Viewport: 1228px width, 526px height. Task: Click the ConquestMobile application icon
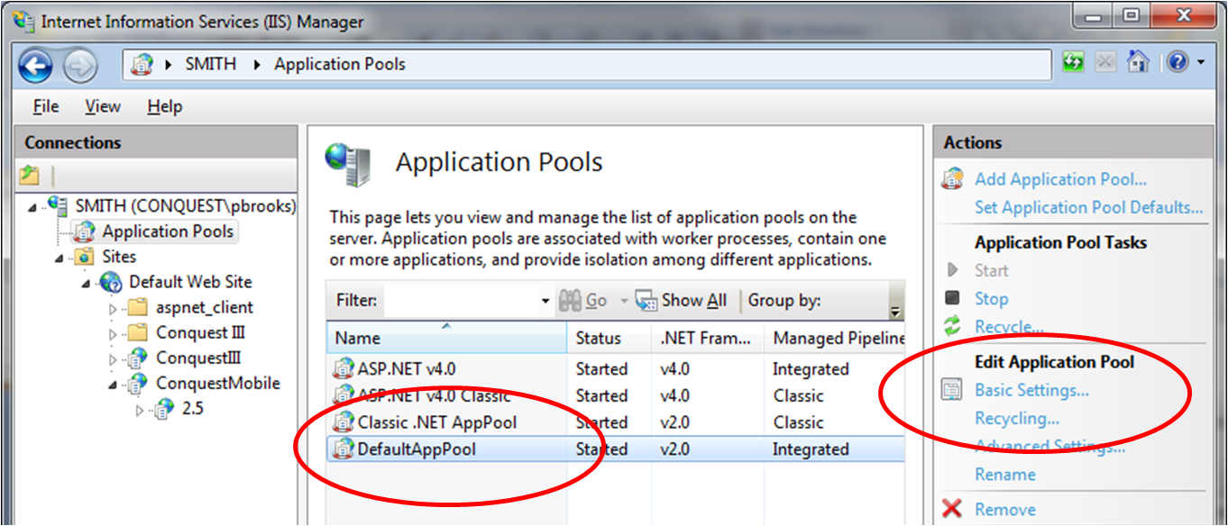138,384
